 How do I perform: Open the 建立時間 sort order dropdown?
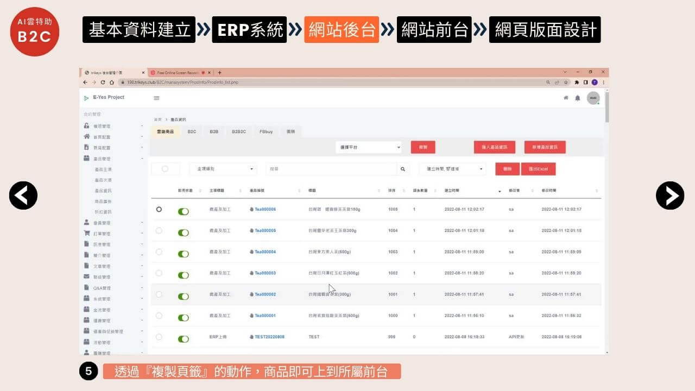(x=453, y=169)
